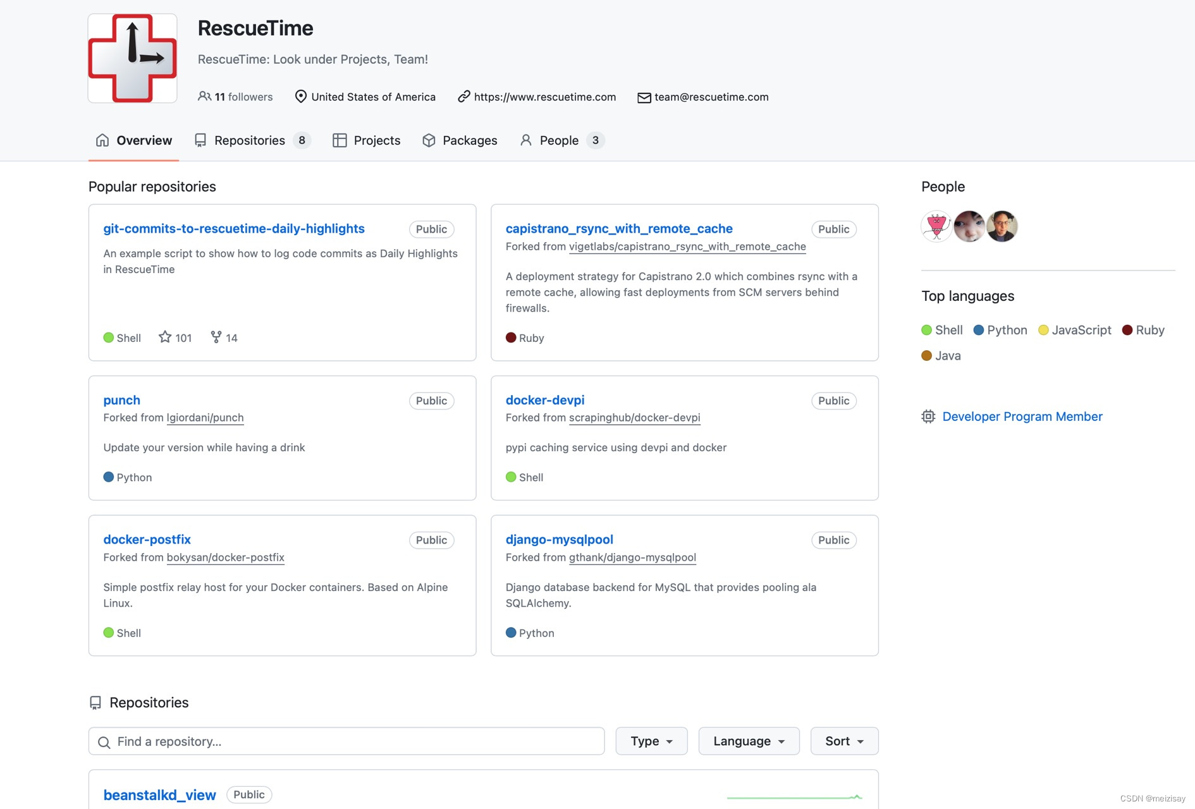Switch to the Packages tab
This screenshot has height=809, width=1195.
[460, 140]
